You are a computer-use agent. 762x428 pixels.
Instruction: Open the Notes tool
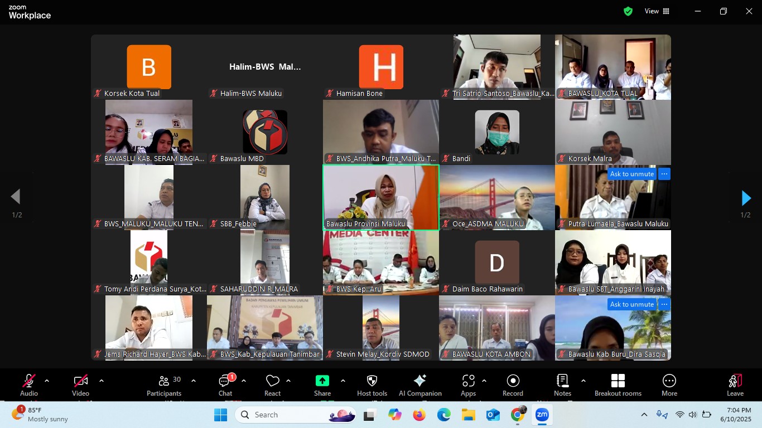coord(562,385)
